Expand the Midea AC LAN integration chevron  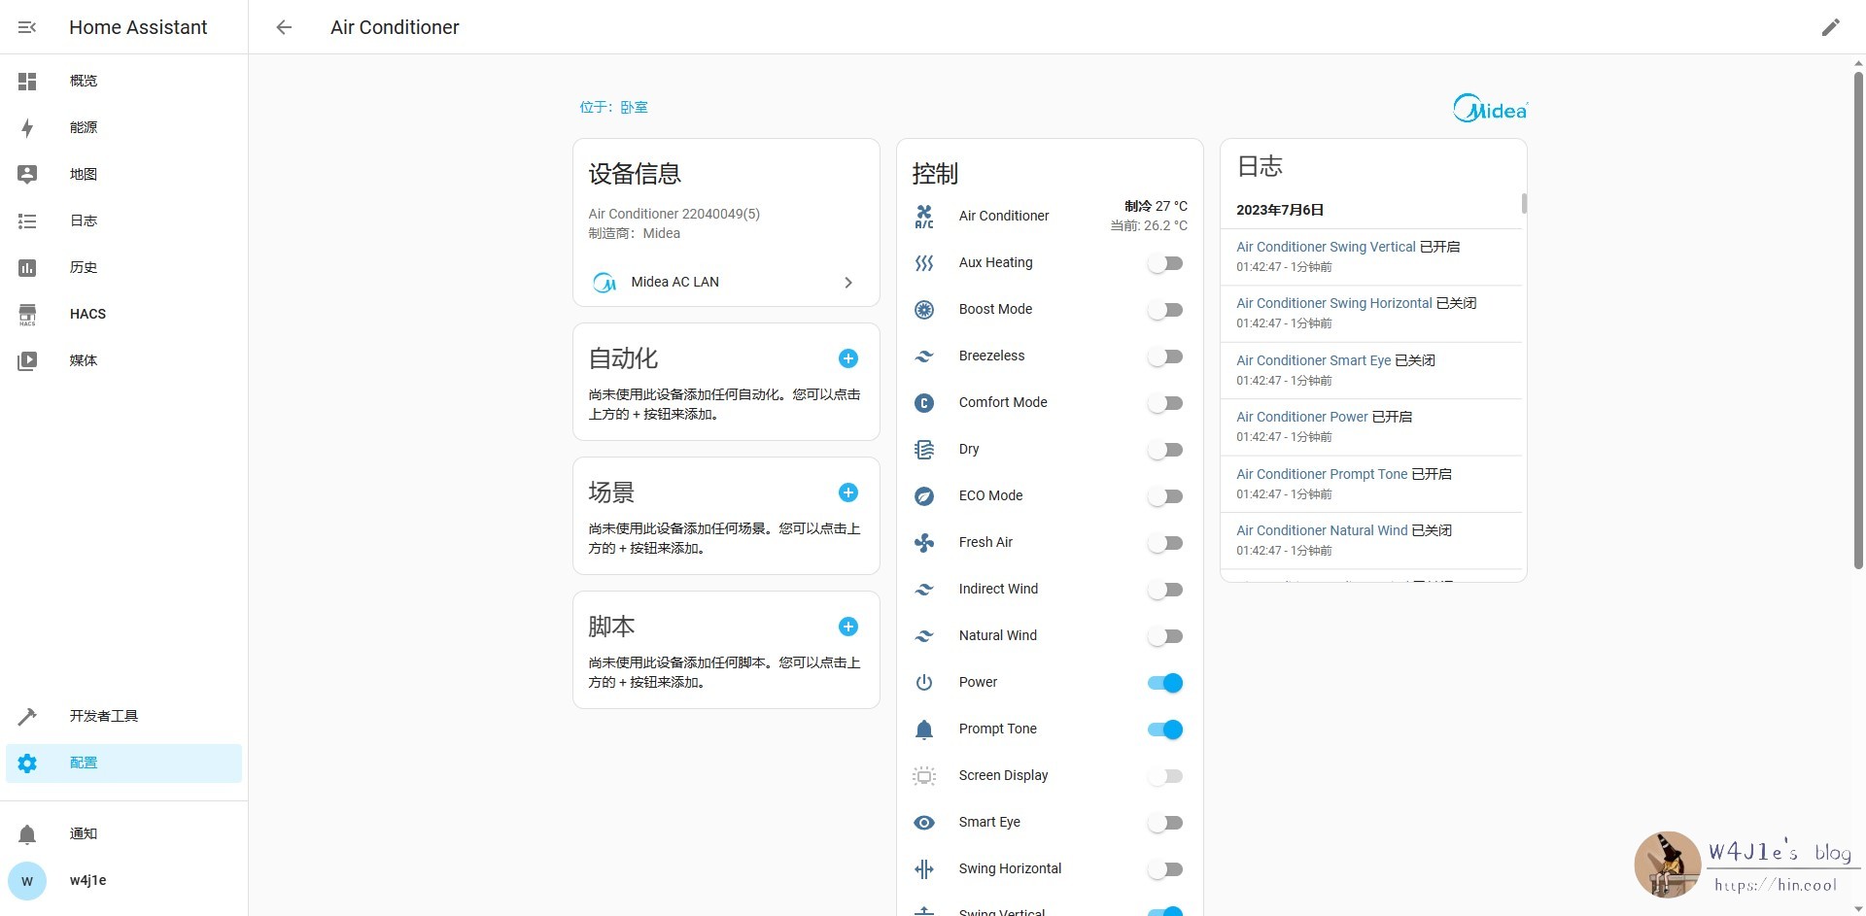847,283
